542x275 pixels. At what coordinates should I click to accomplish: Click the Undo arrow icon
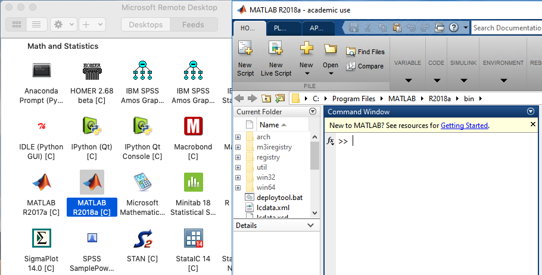pos(411,27)
